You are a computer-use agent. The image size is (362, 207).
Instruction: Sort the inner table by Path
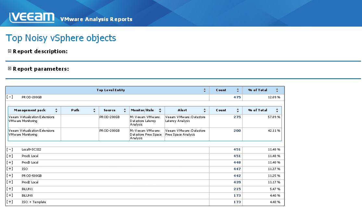pyautogui.click(x=94, y=110)
